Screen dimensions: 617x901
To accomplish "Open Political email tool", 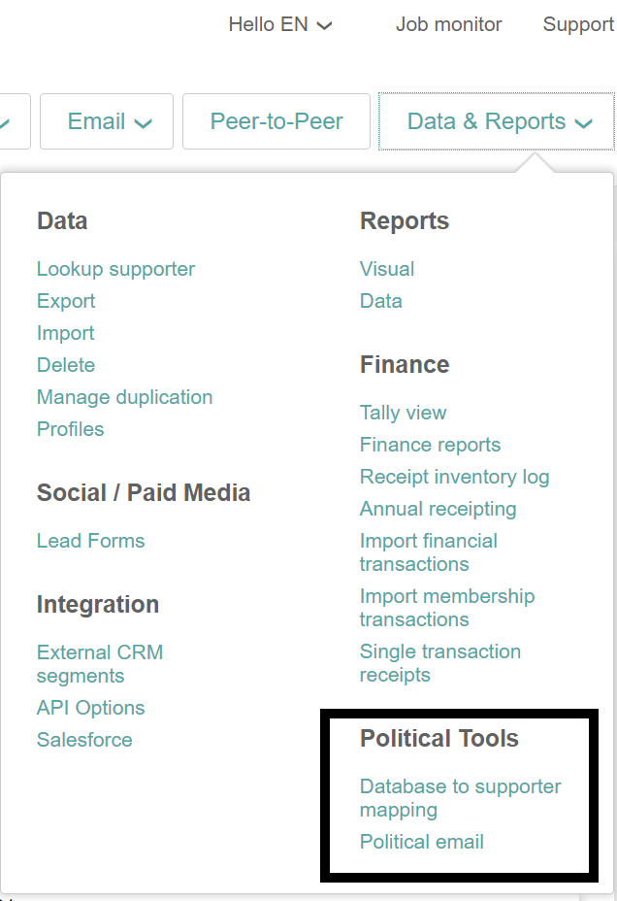I will click(x=421, y=842).
